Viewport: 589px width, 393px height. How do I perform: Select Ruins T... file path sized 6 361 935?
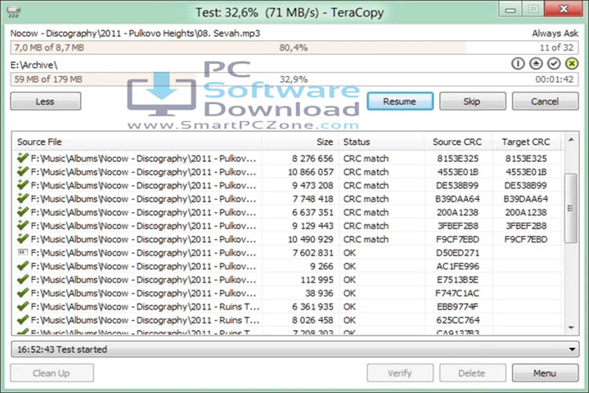coord(145,306)
